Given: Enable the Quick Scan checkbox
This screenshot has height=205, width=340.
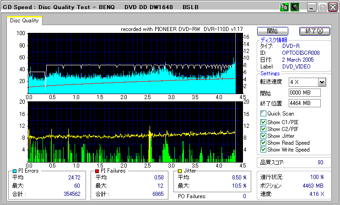Looking at the screenshot, I should [x=263, y=114].
